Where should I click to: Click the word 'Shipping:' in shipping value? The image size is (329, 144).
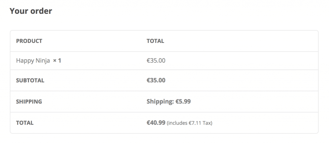click(x=160, y=101)
